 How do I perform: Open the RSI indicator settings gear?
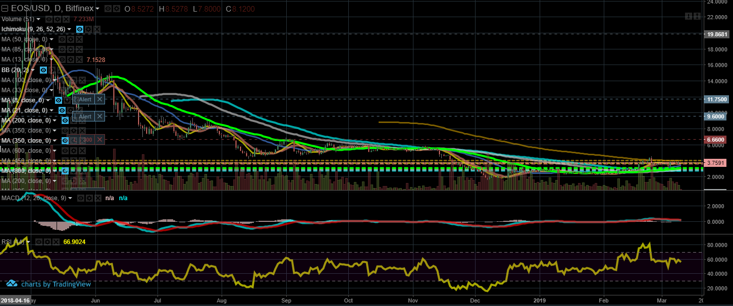(47, 242)
